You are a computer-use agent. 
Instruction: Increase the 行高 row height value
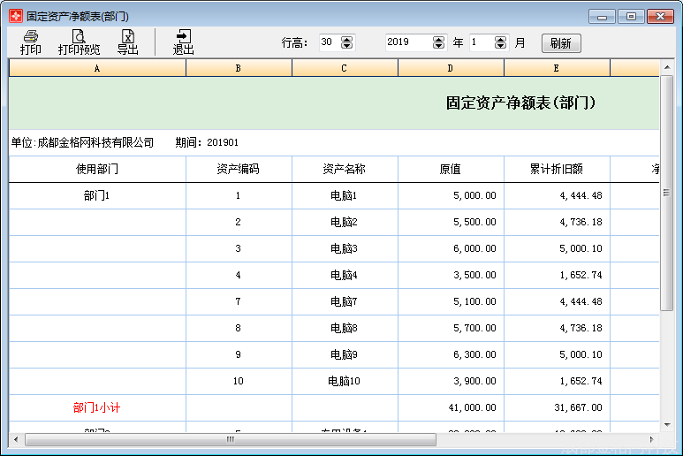click(x=346, y=39)
